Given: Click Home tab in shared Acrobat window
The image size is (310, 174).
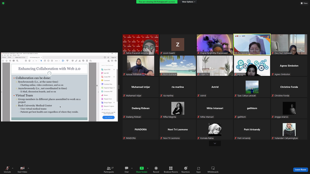Looking at the screenshot, I should [x=4, y=58].
